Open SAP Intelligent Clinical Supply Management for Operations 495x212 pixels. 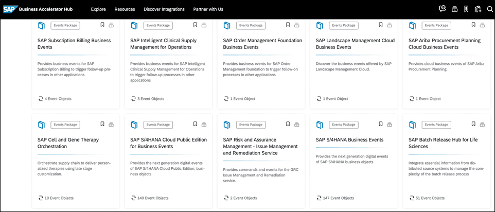coord(164,44)
